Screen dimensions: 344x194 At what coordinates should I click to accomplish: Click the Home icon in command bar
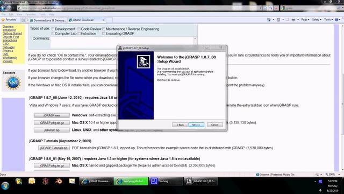[269, 19]
